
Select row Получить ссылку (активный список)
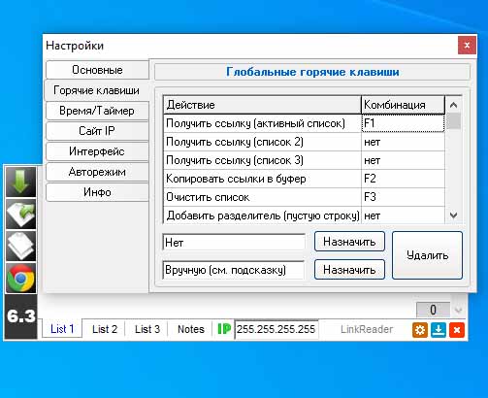[304, 123]
